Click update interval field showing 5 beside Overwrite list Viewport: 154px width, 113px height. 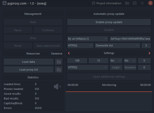point(146,45)
